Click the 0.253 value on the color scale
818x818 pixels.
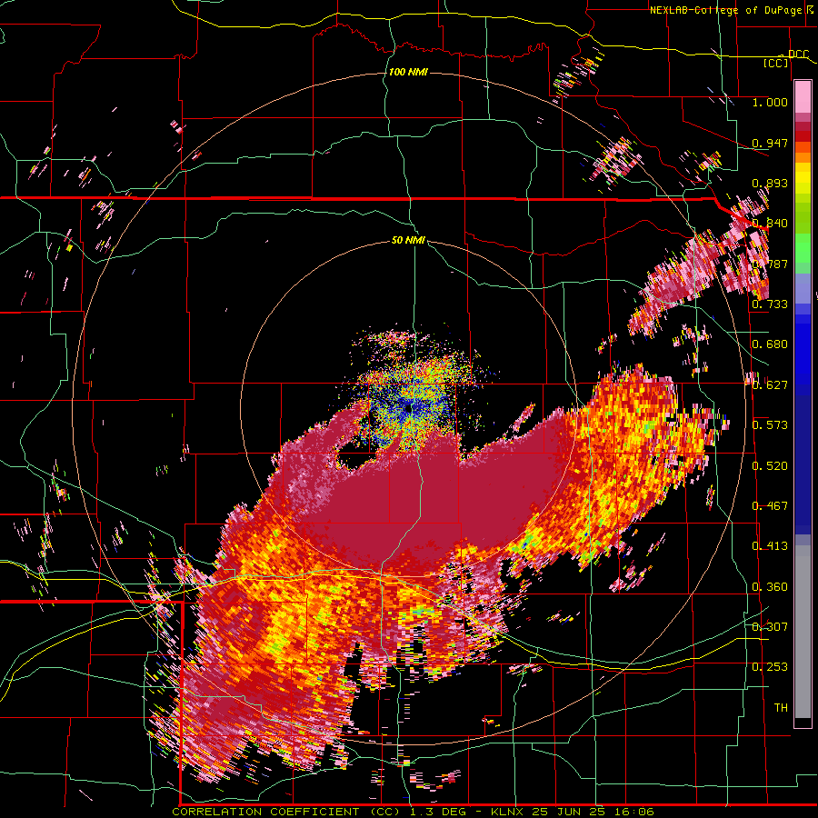[x=770, y=667]
